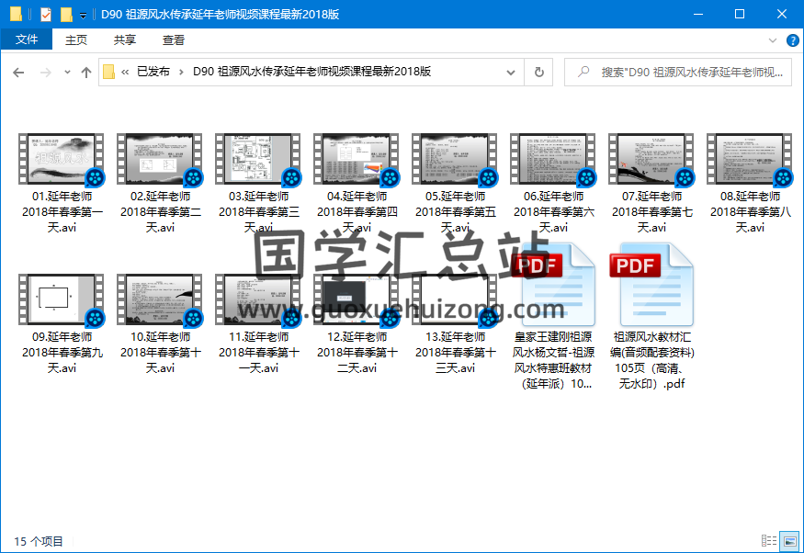Screen dimensions: 804x553
Task: Refresh the current folder view
Action: click(538, 73)
